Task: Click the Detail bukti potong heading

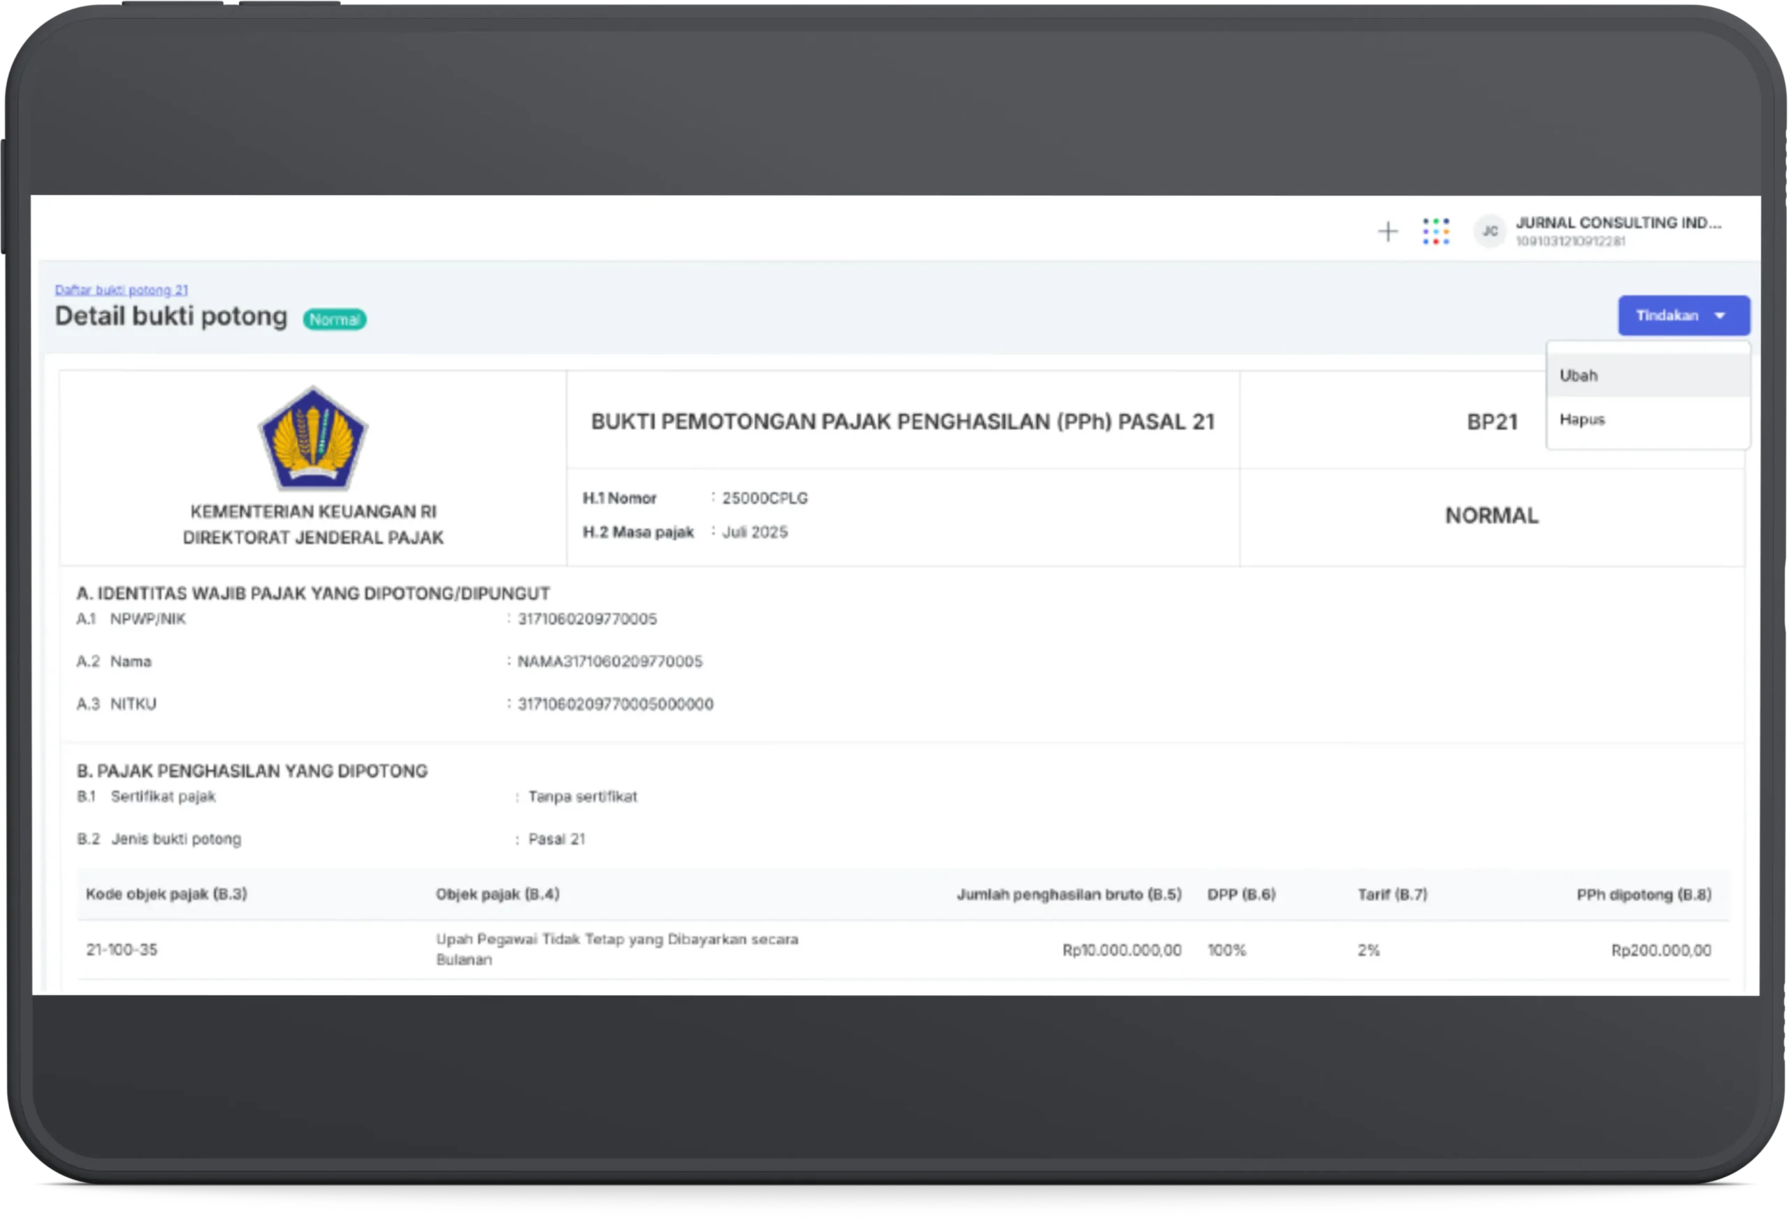Action: click(171, 317)
